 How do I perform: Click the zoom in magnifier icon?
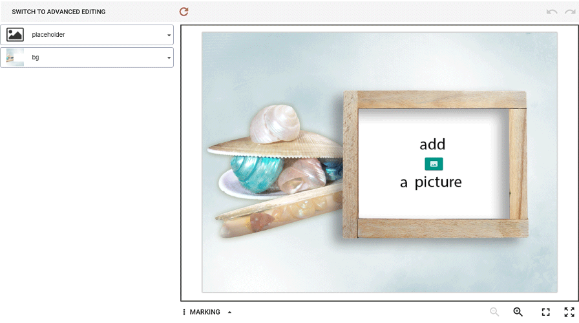tap(518, 312)
